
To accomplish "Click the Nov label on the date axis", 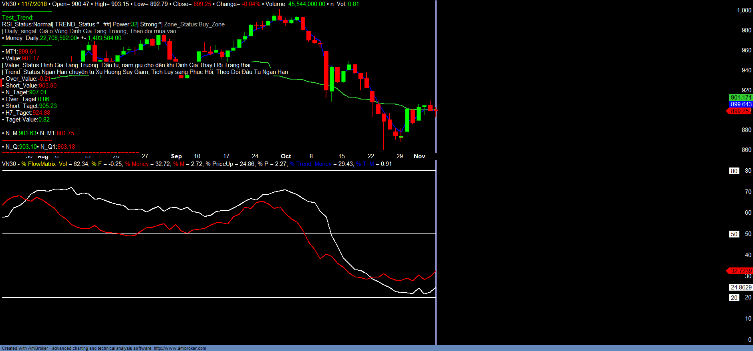I will 419,156.
